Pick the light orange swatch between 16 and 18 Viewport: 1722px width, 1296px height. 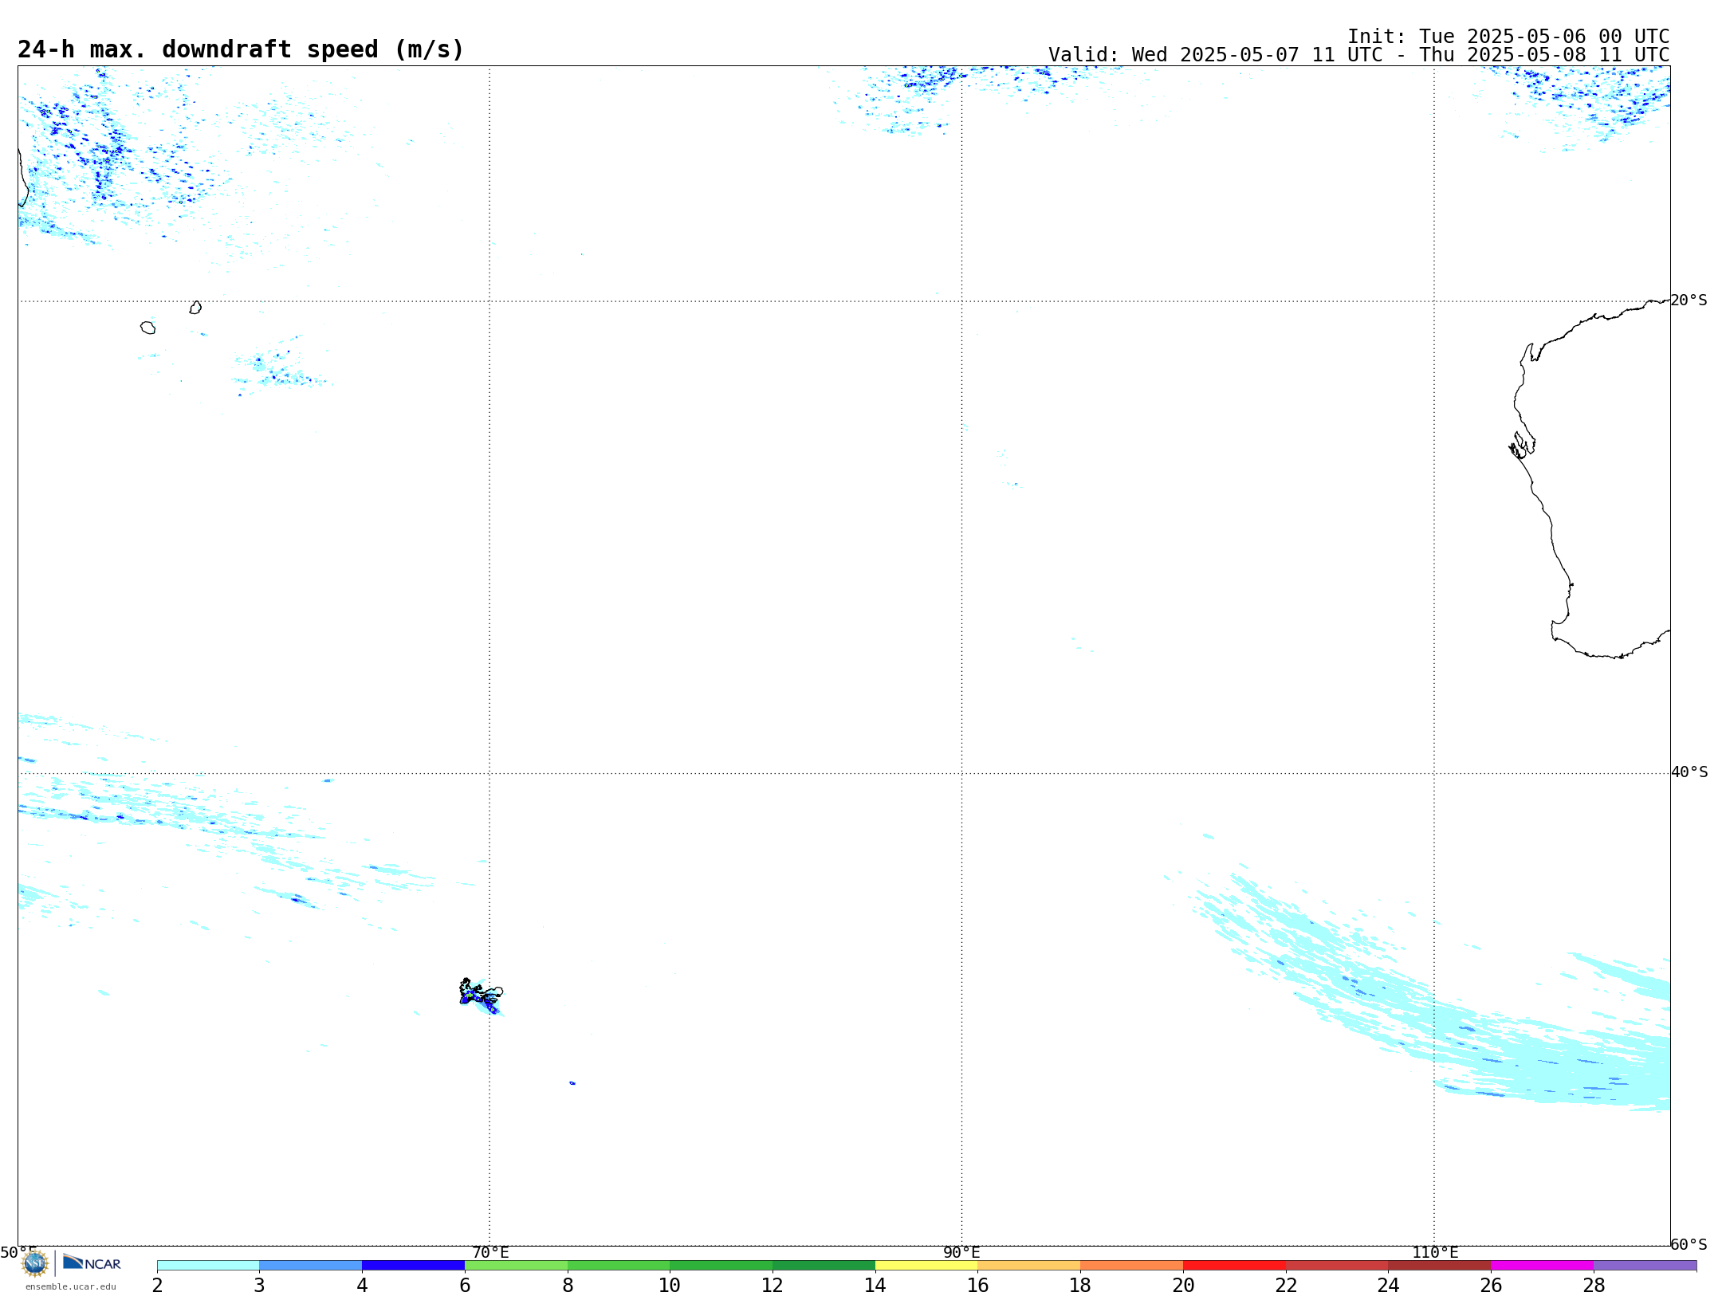(x=1029, y=1266)
